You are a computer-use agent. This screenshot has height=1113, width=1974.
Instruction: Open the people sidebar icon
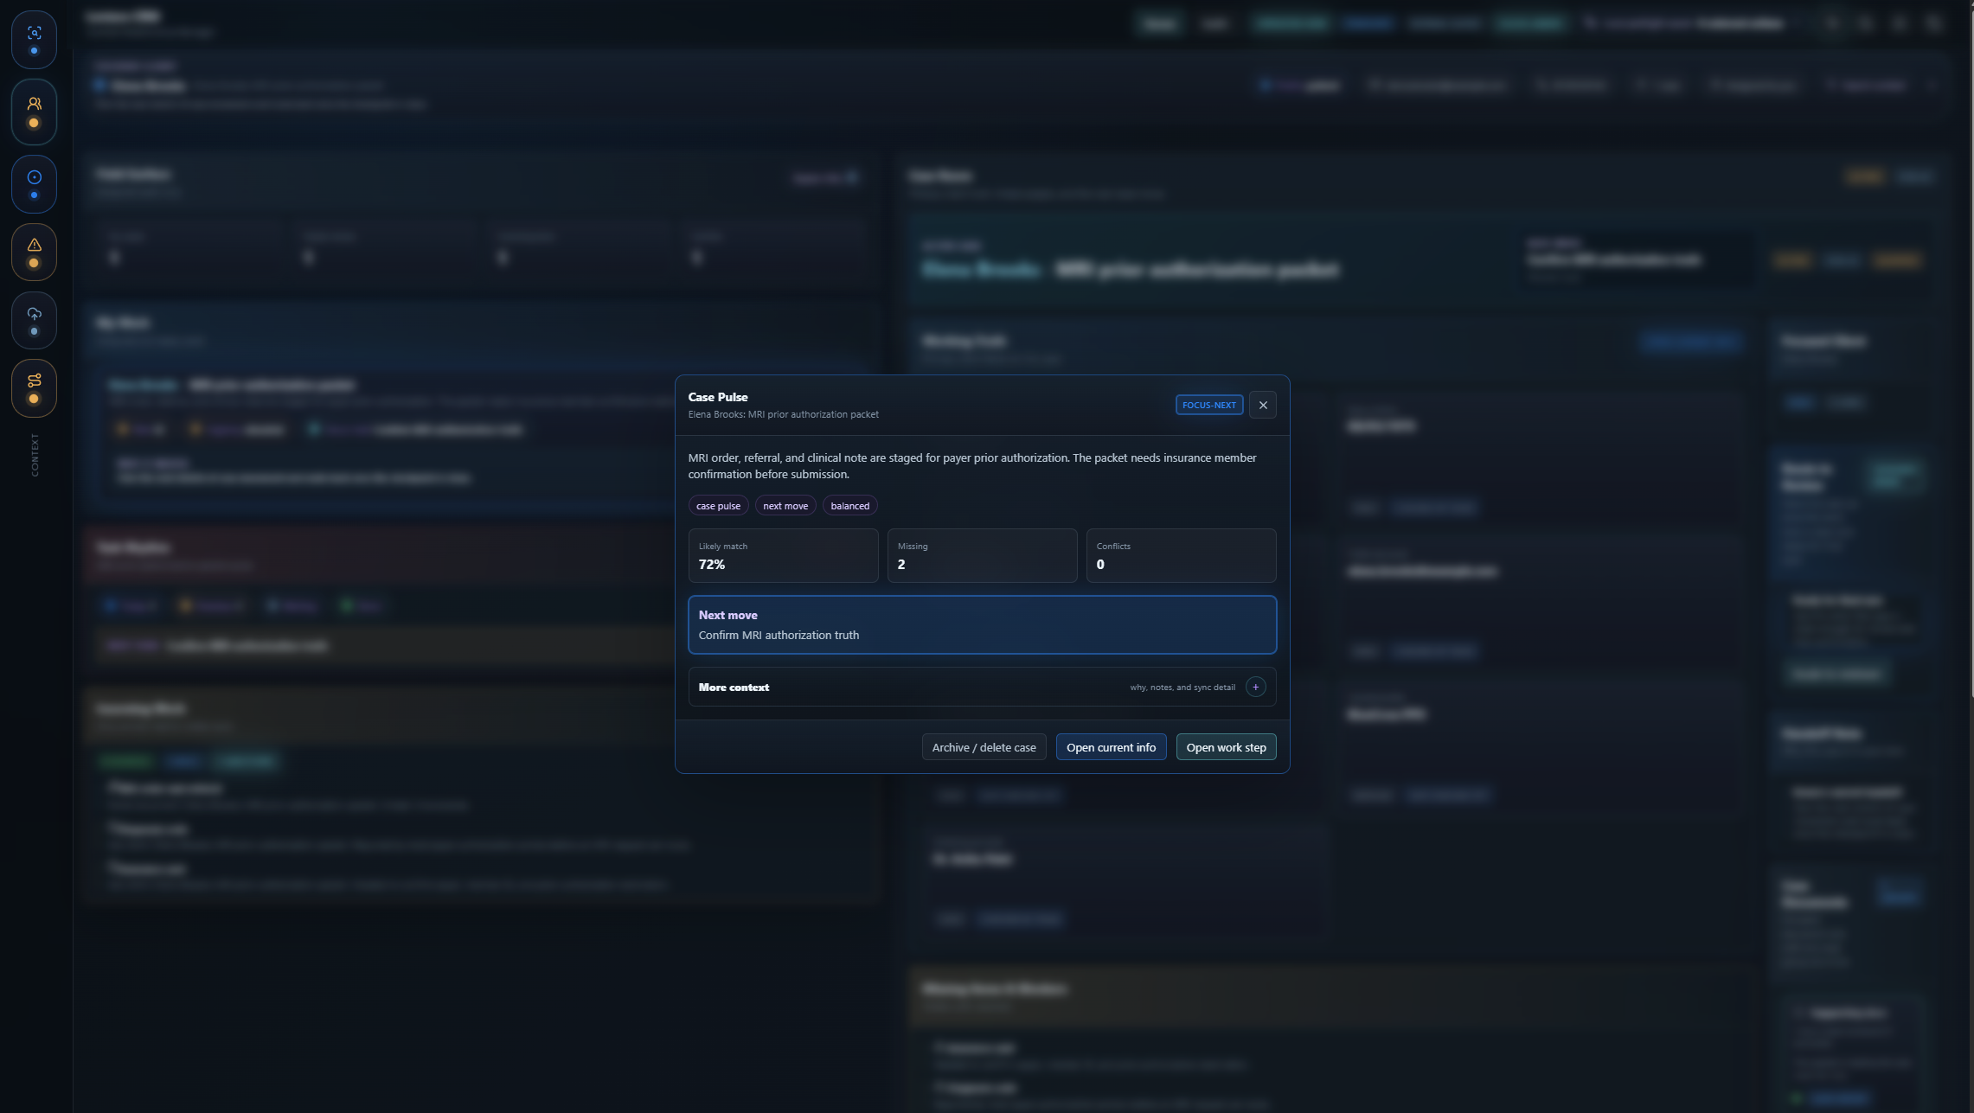(34, 112)
